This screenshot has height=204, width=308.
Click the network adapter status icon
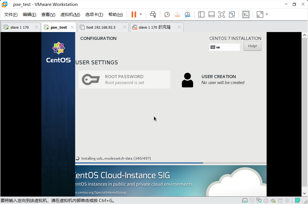pyautogui.click(x=259, y=200)
